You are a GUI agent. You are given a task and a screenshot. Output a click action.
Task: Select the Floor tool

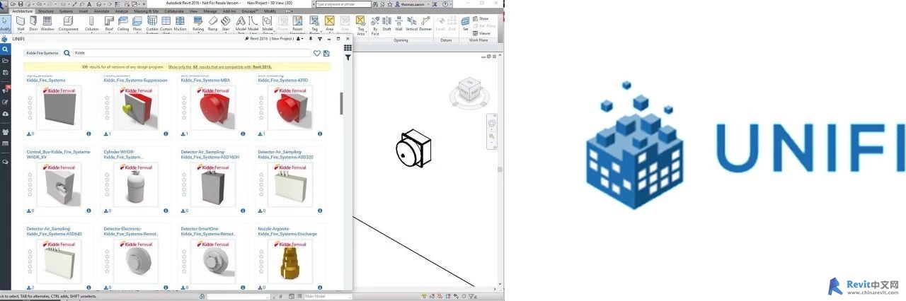tap(137, 24)
